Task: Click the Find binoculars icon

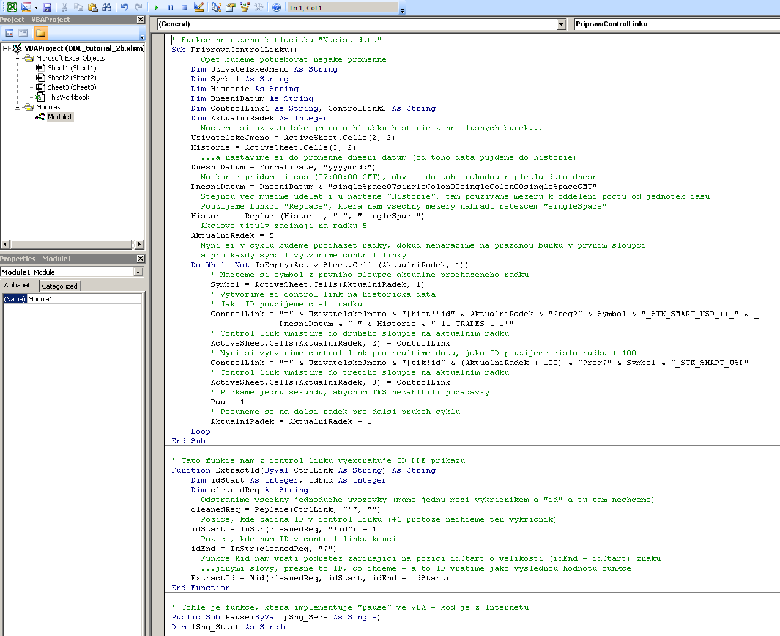Action: [x=107, y=7]
